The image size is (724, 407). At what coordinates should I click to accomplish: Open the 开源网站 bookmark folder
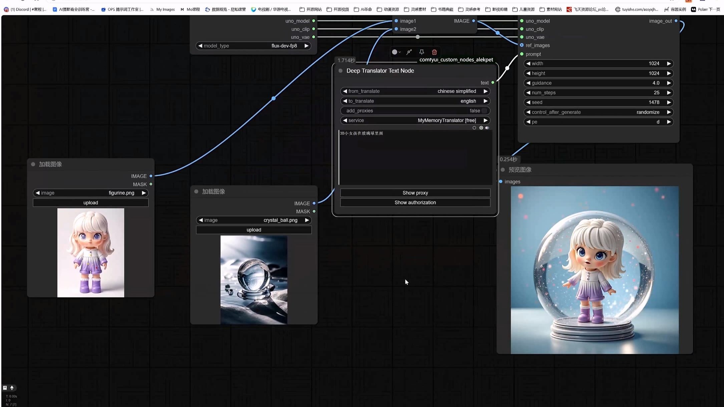[x=311, y=9]
